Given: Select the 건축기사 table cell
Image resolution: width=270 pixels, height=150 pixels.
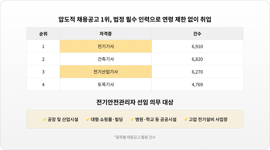Looking at the screenshot, I should point(106,59).
